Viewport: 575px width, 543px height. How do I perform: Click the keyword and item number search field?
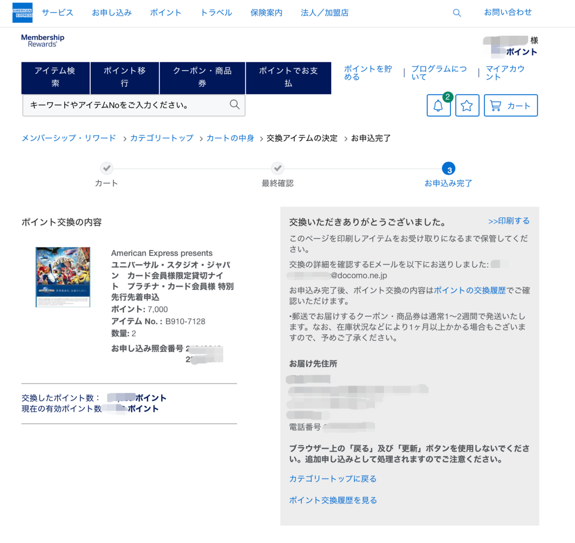pyautogui.click(x=134, y=105)
